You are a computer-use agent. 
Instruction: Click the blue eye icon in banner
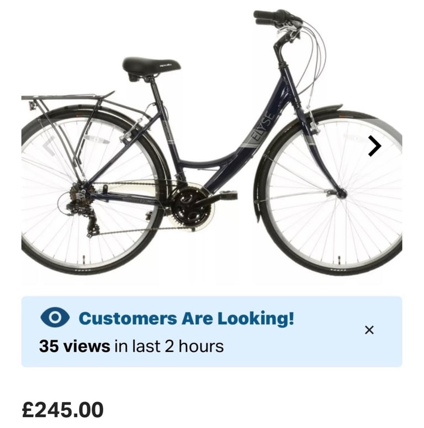pos(55,317)
